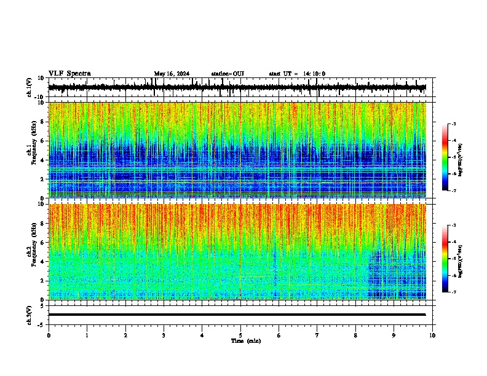Select the date text "May 16, 2024"
The image size is (487, 376).
(172, 74)
